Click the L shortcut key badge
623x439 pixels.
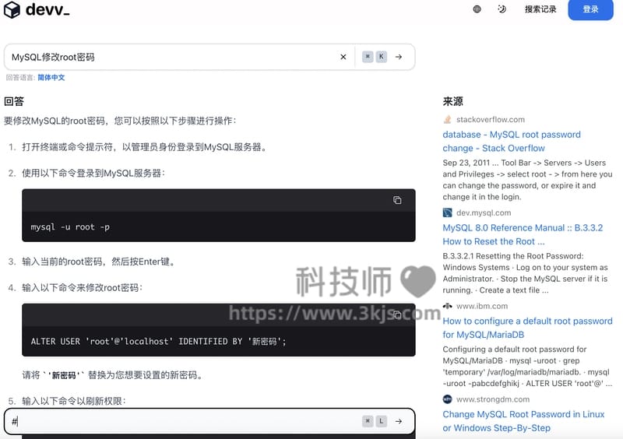pyautogui.click(x=382, y=421)
